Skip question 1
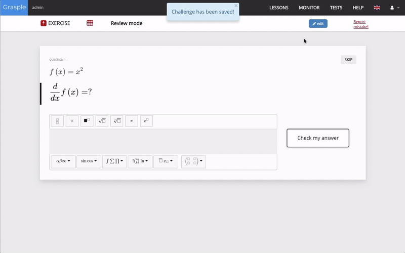405x253 pixels. tap(348, 60)
